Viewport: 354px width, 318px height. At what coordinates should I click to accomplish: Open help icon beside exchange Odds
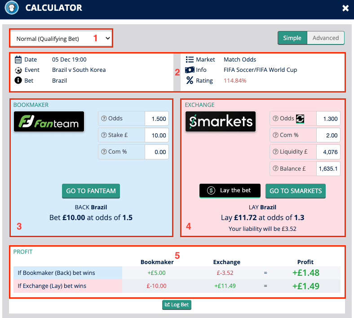click(275, 119)
